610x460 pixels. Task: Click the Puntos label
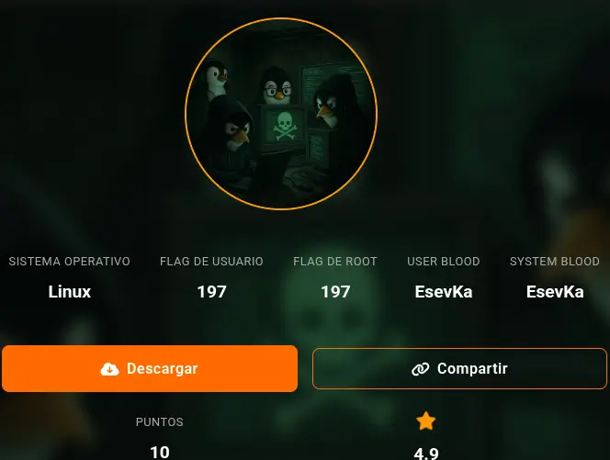160,421
